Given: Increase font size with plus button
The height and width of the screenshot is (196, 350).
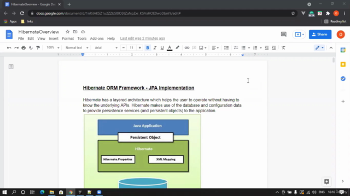Looking at the screenshot, I should 140,48.
